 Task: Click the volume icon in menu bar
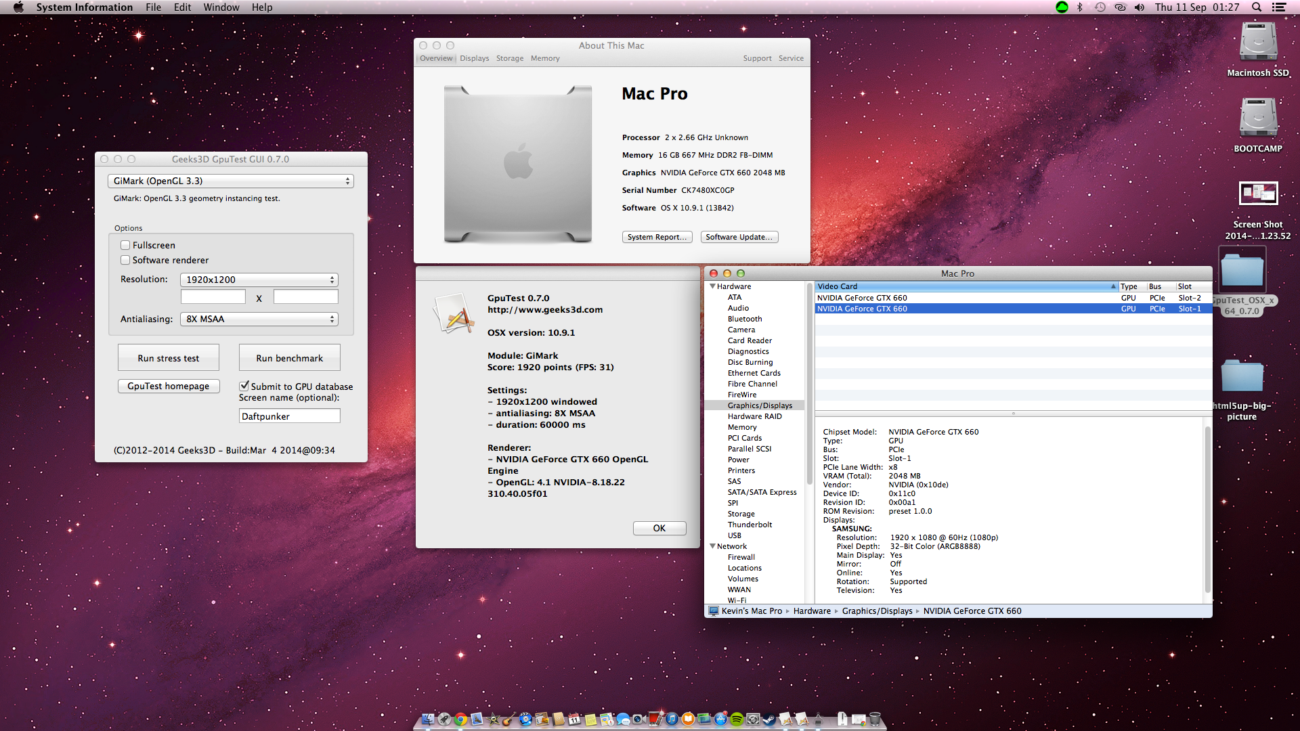pos(1140,7)
